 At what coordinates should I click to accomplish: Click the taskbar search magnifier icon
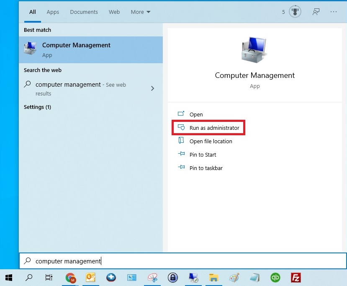[29, 278]
